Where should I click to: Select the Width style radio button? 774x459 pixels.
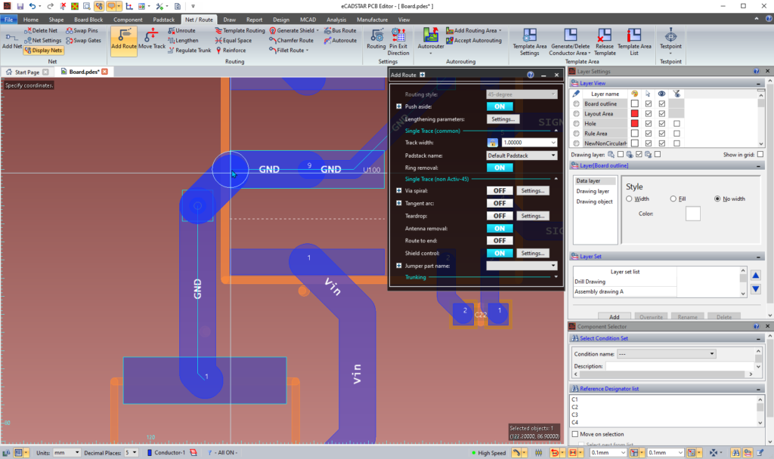[x=629, y=199]
